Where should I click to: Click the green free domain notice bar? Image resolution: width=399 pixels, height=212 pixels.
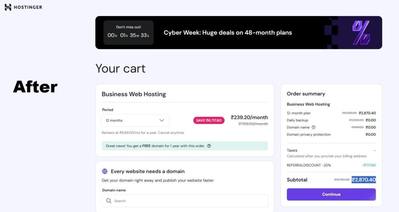(x=184, y=146)
